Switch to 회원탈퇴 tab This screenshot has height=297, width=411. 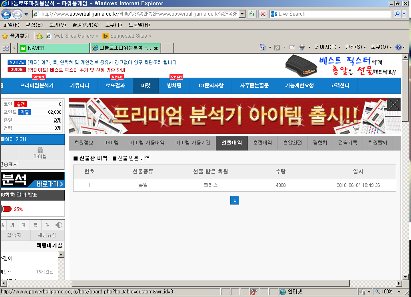point(378,143)
